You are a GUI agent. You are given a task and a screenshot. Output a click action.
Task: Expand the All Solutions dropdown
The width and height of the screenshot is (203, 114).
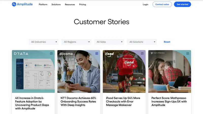[x=142, y=42]
